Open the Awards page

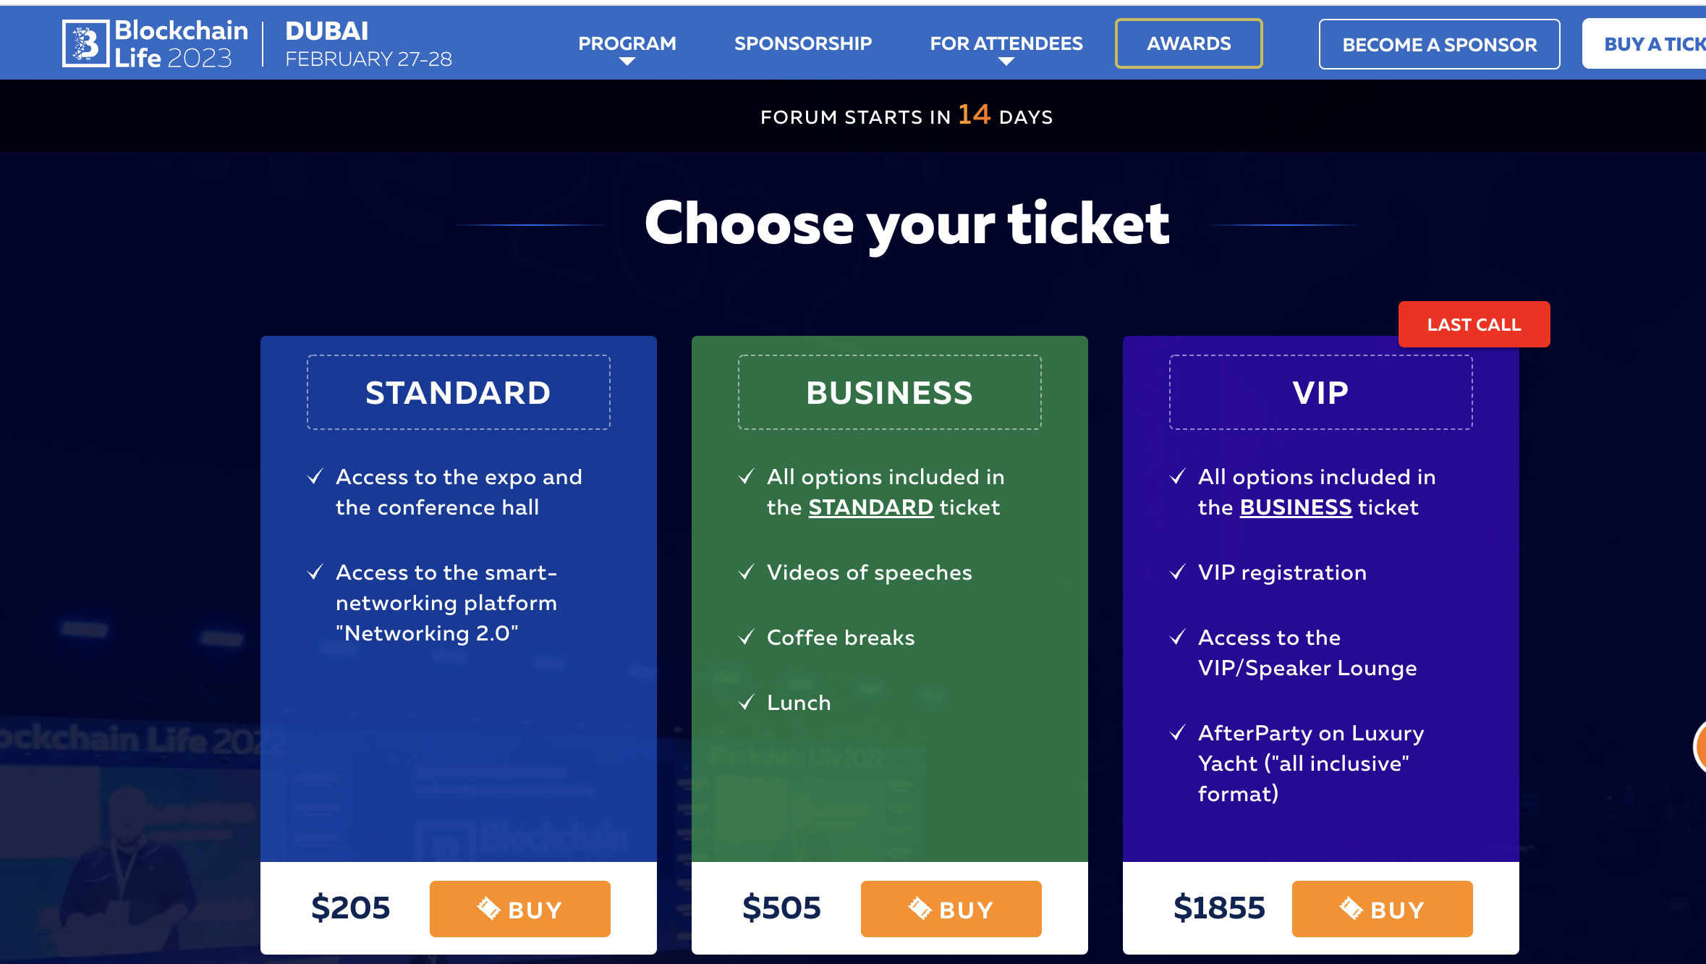(1189, 43)
